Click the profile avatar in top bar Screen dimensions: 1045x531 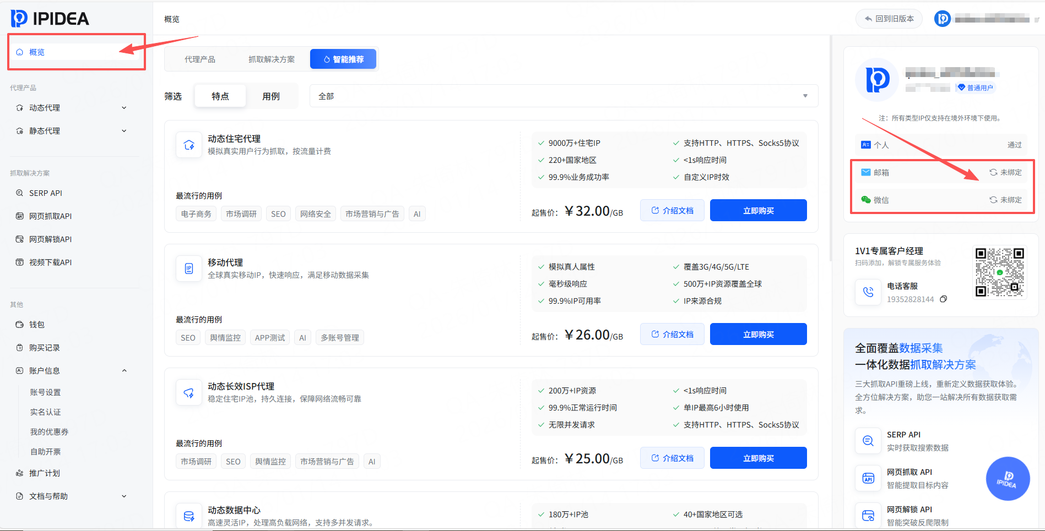(x=942, y=19)
